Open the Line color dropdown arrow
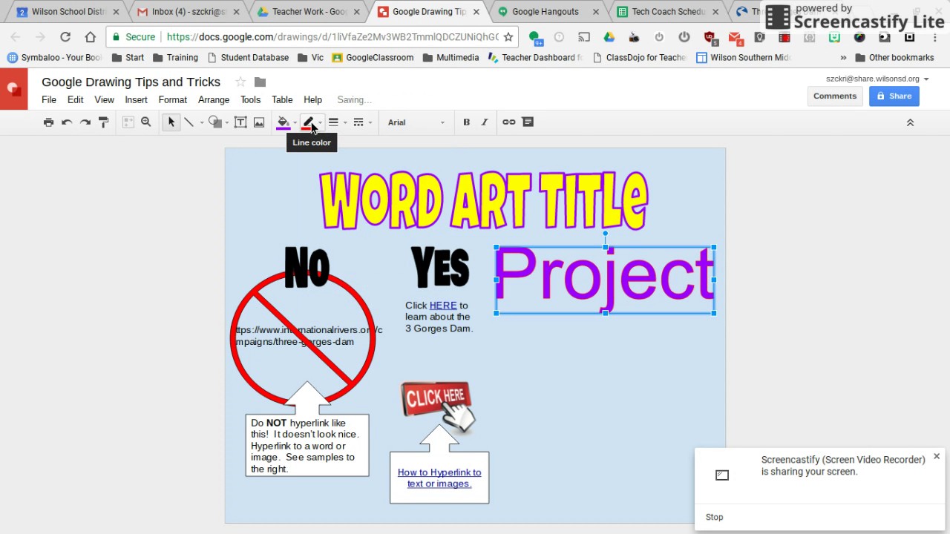 319,122
